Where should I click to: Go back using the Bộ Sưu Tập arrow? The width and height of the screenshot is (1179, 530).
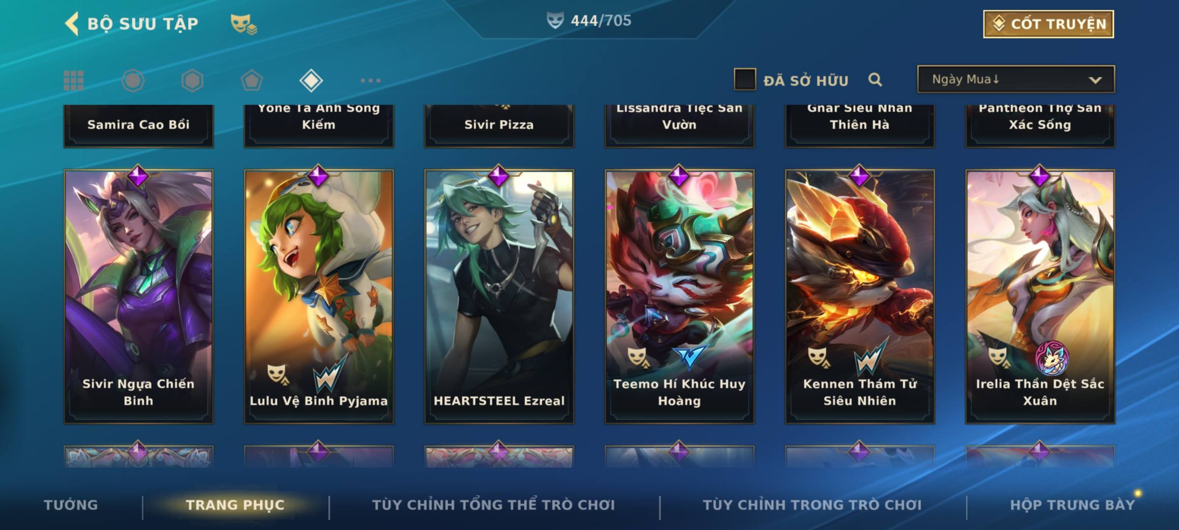pyautogui.click(x=72, y=24)
